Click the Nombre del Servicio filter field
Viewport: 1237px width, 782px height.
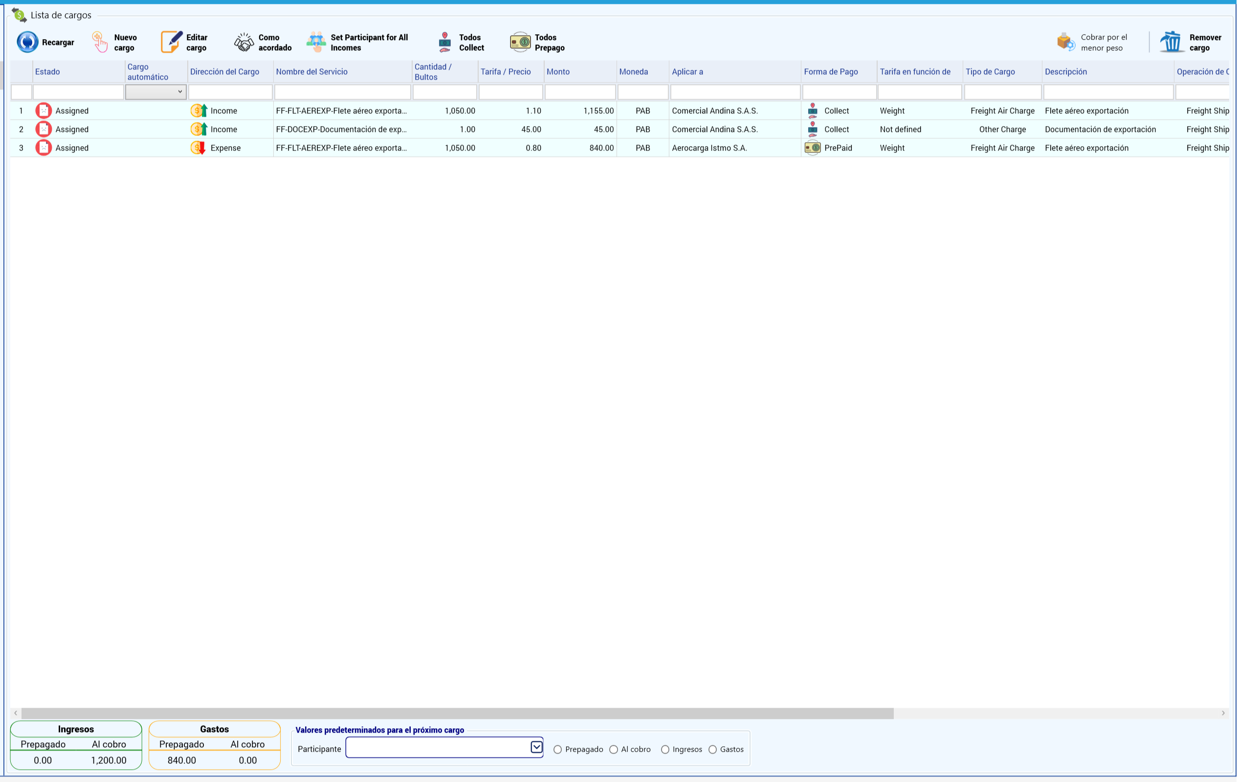pos(343,92)
